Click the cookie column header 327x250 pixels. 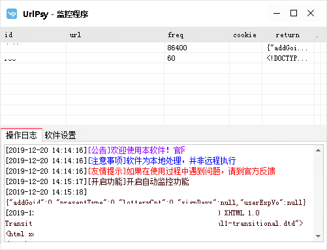pos(245,35)
